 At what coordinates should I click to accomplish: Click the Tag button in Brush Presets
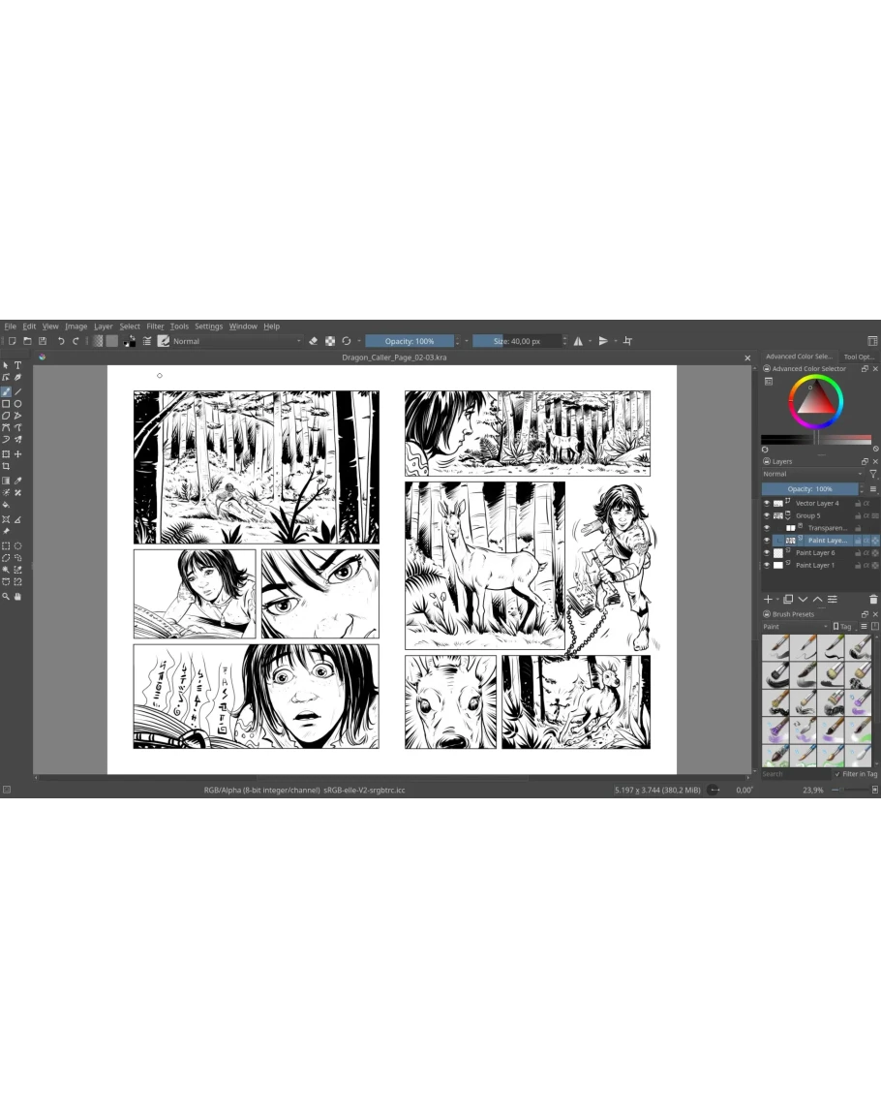coord(842,627)
